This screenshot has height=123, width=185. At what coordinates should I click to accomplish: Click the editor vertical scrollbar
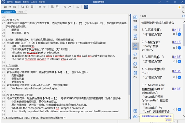[129, 54]
